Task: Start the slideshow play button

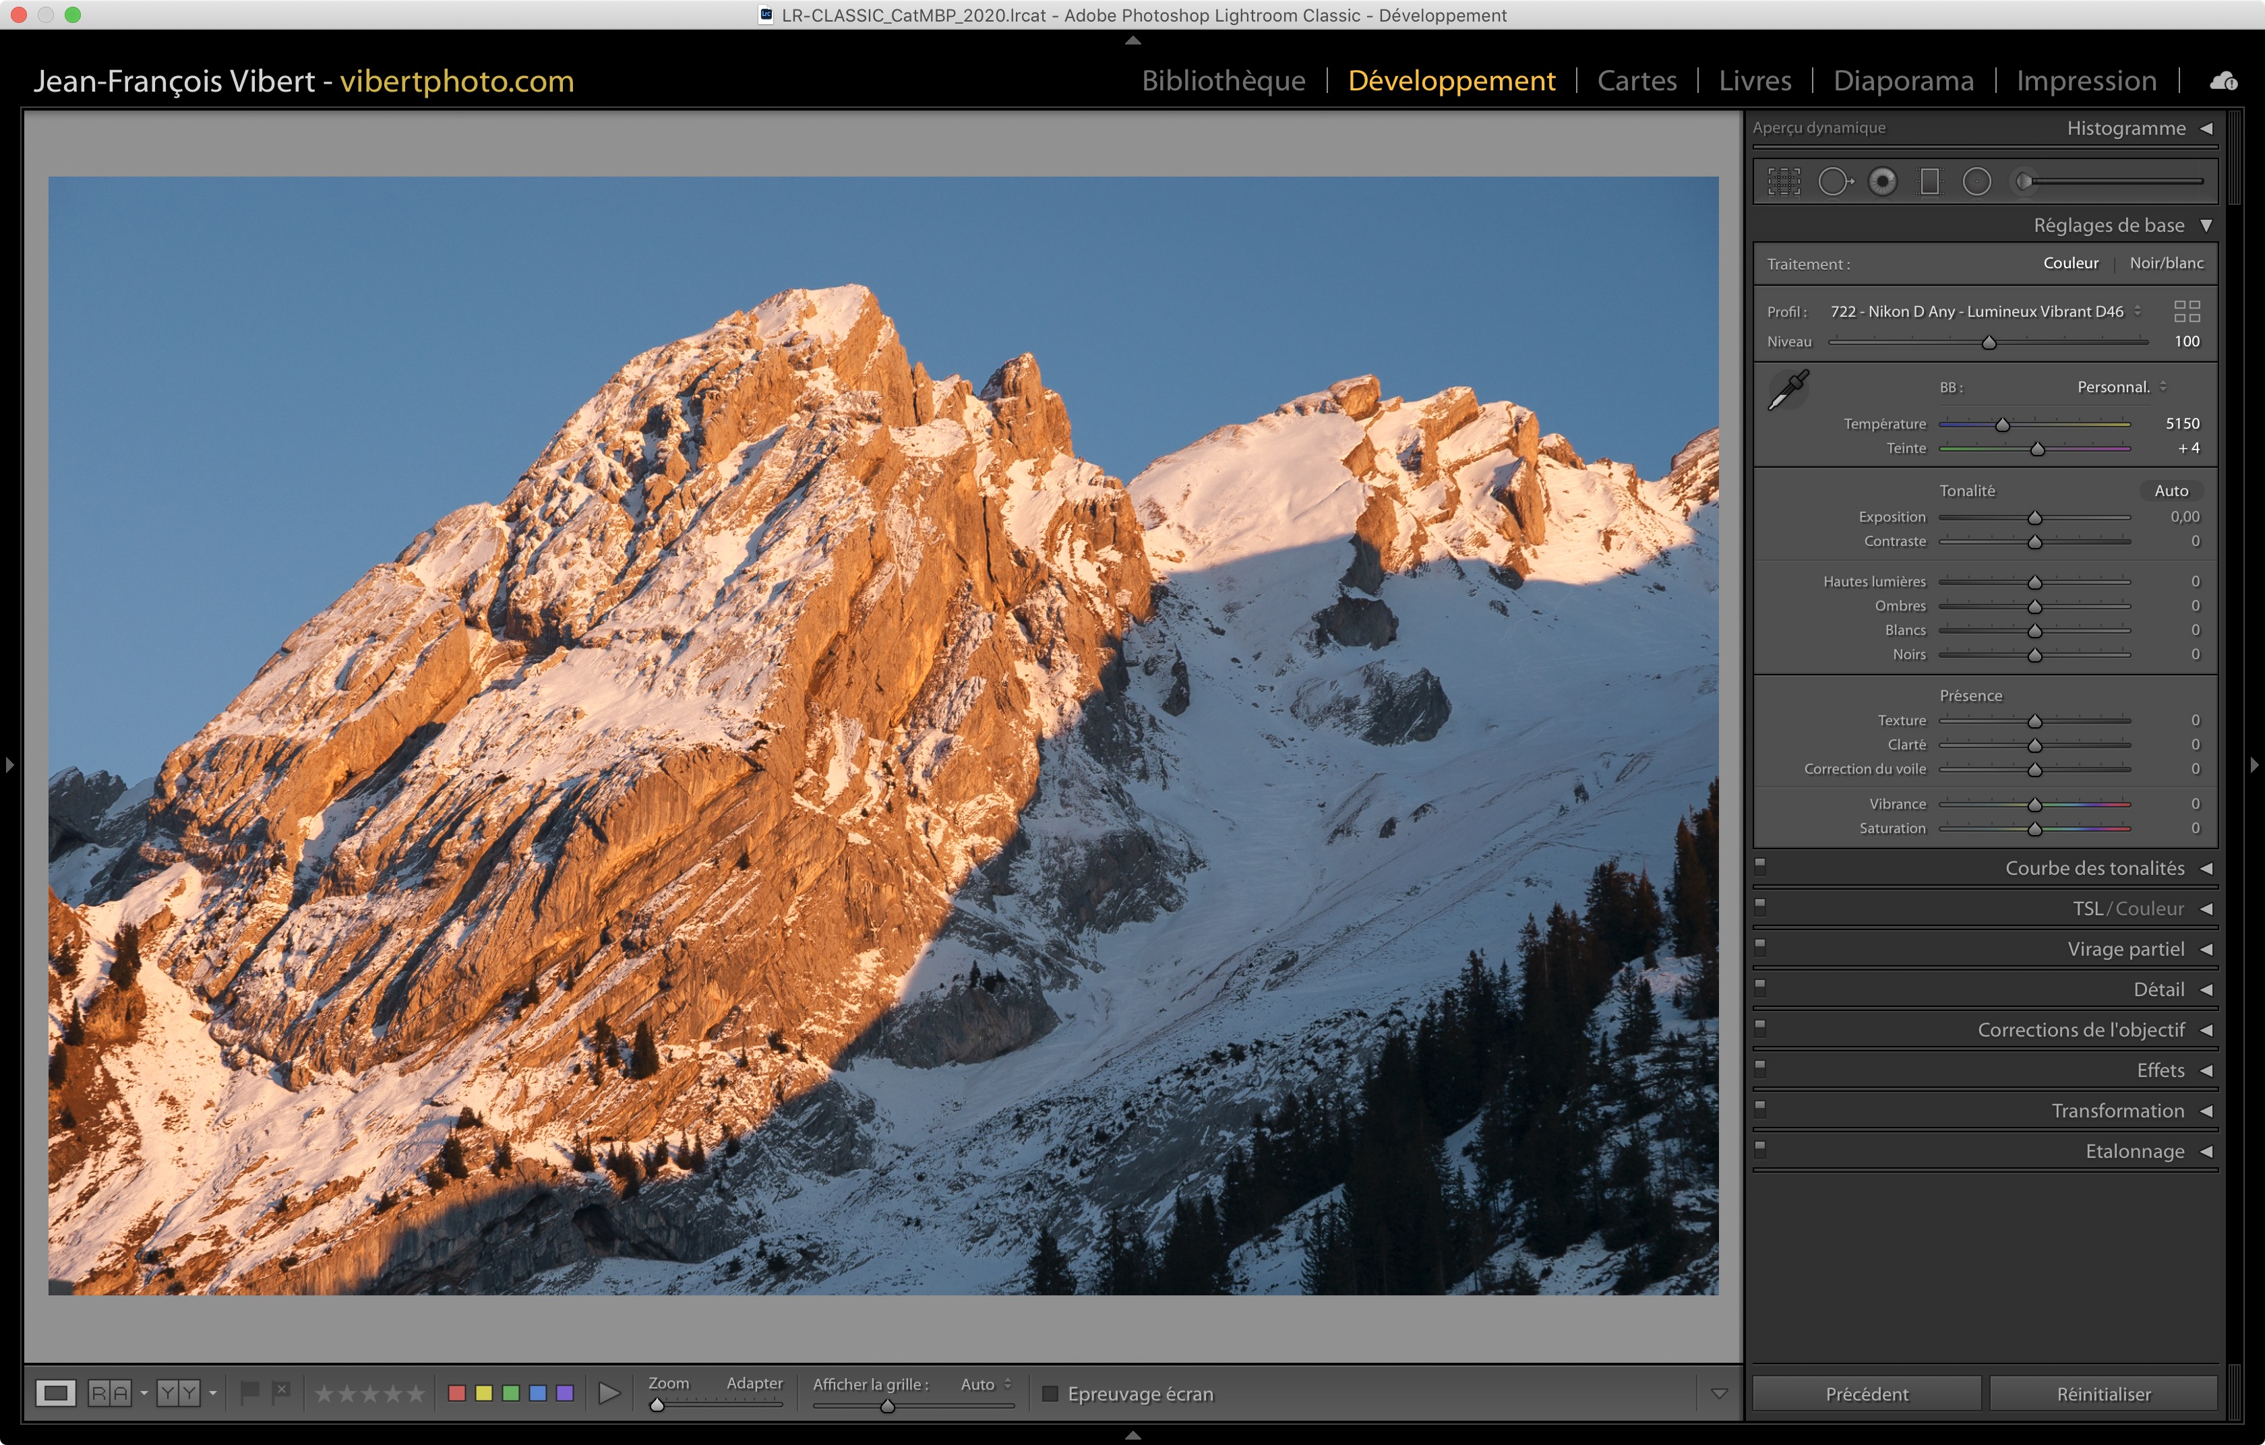Action: point(609,1393)
